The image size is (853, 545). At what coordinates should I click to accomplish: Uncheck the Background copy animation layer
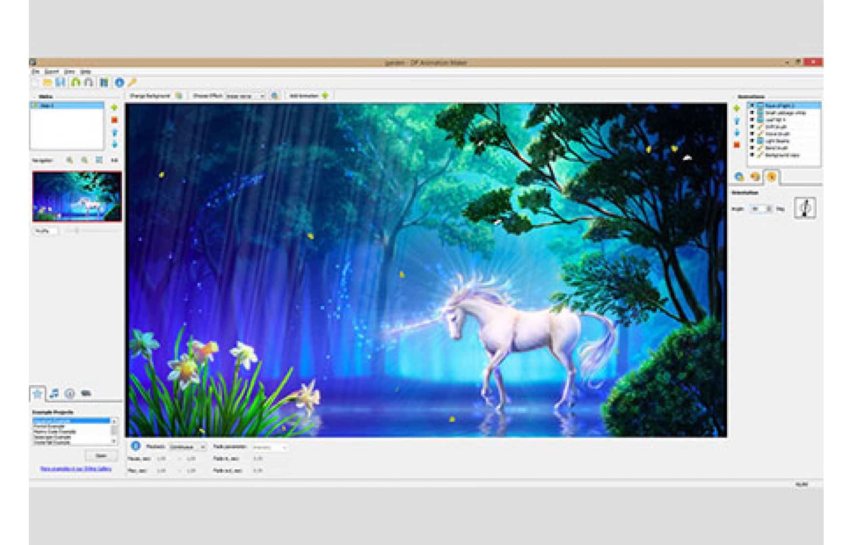[751, 155]
